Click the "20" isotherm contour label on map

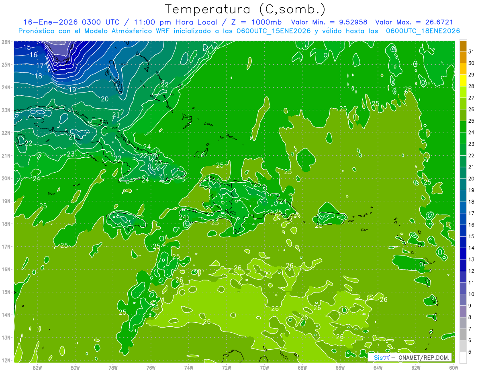[104, 99]
